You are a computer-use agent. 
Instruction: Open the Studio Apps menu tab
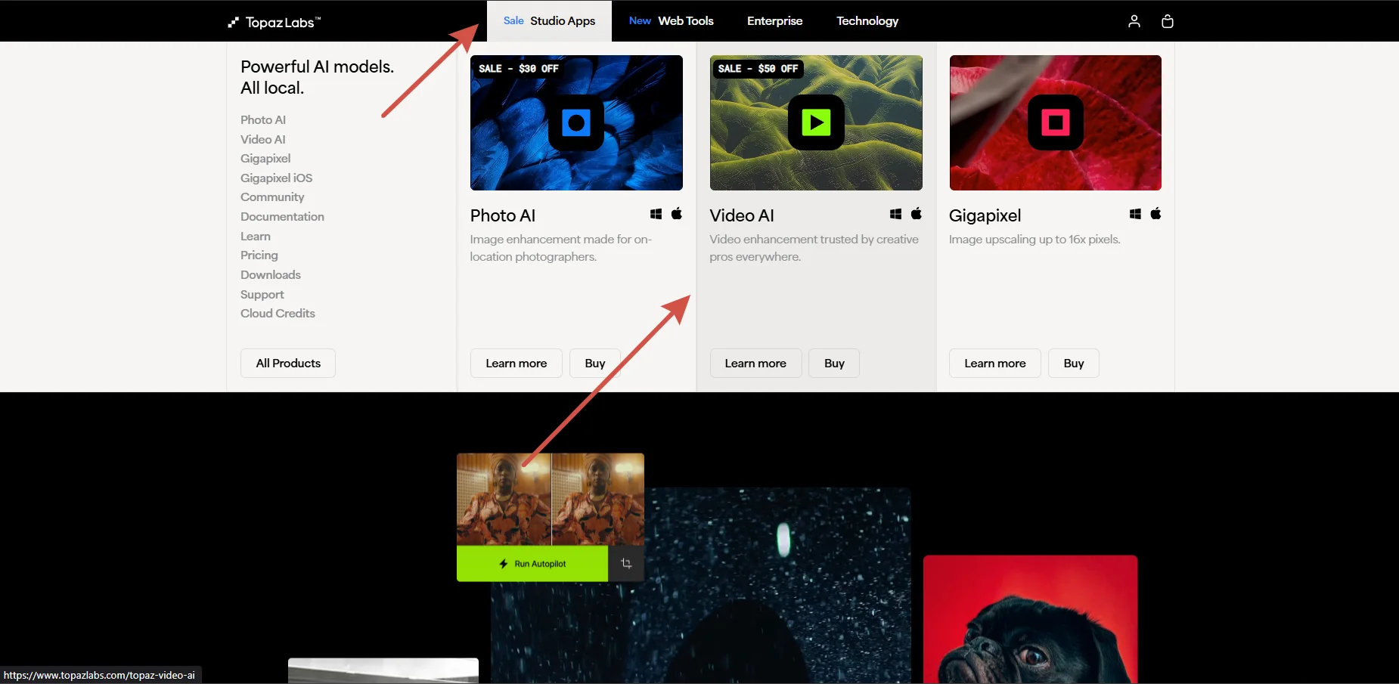tap(549, 21)
